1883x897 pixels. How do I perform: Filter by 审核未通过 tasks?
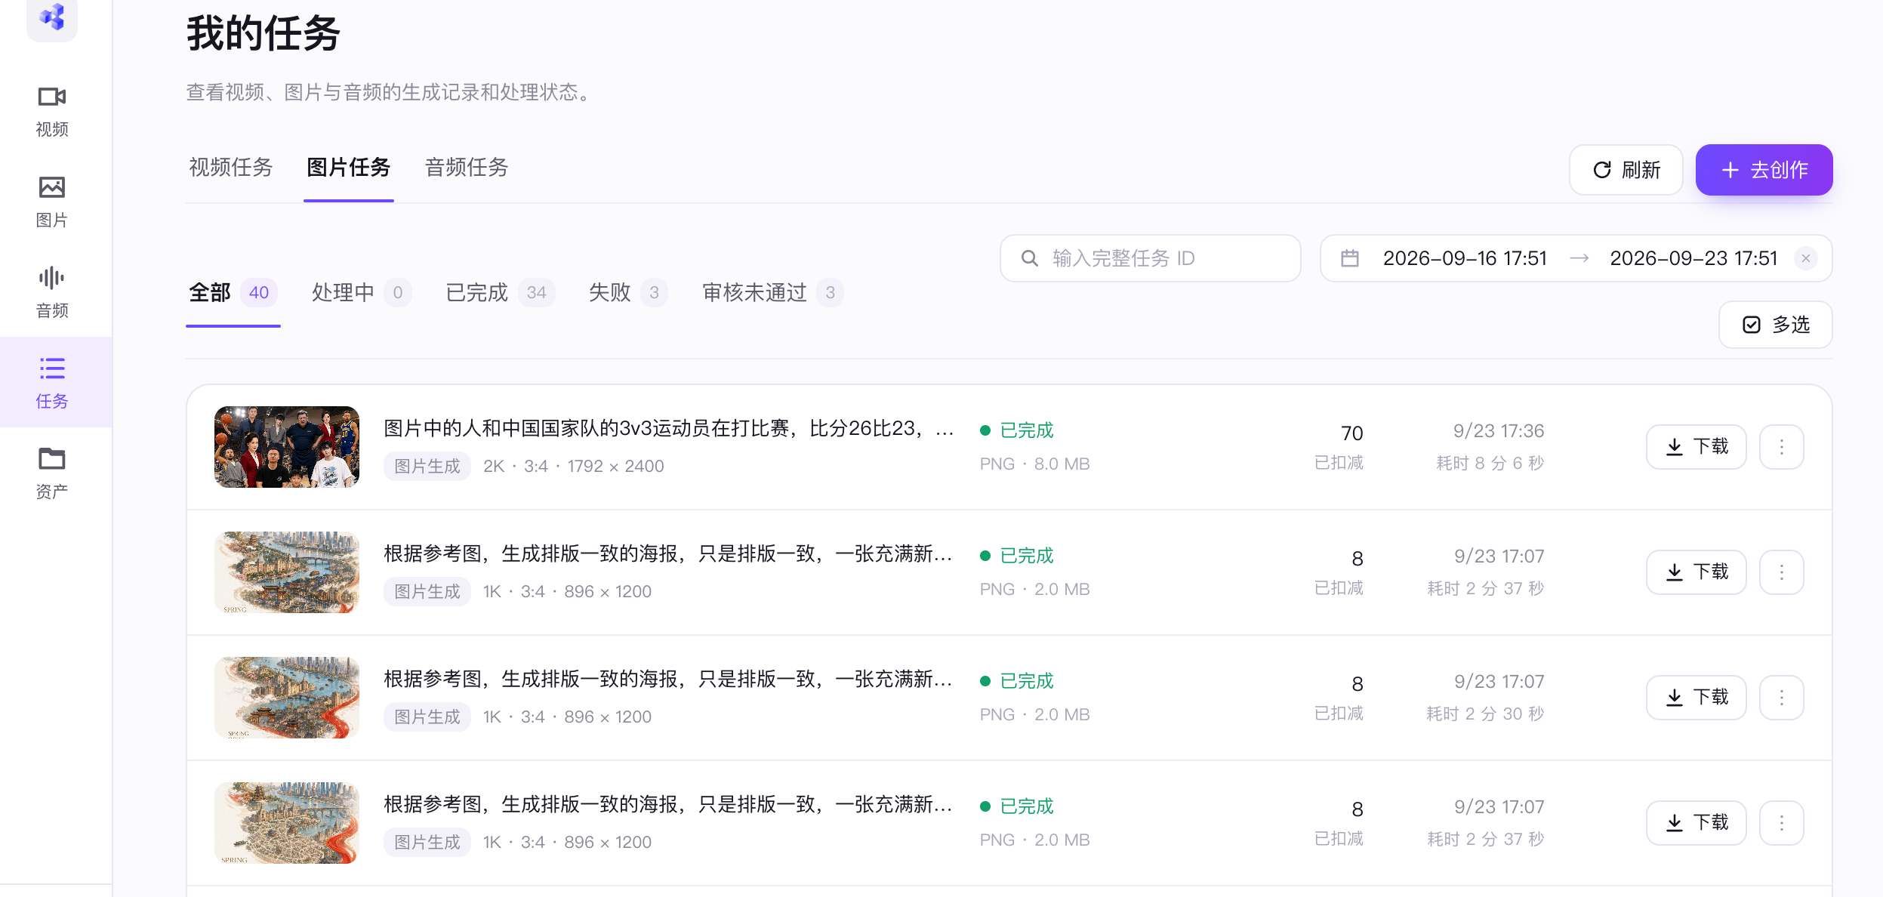click(772, 293)
